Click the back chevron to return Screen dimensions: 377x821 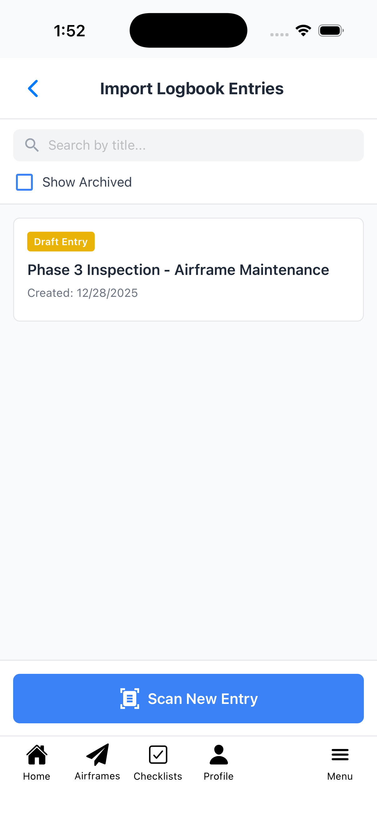coord(33,88)
